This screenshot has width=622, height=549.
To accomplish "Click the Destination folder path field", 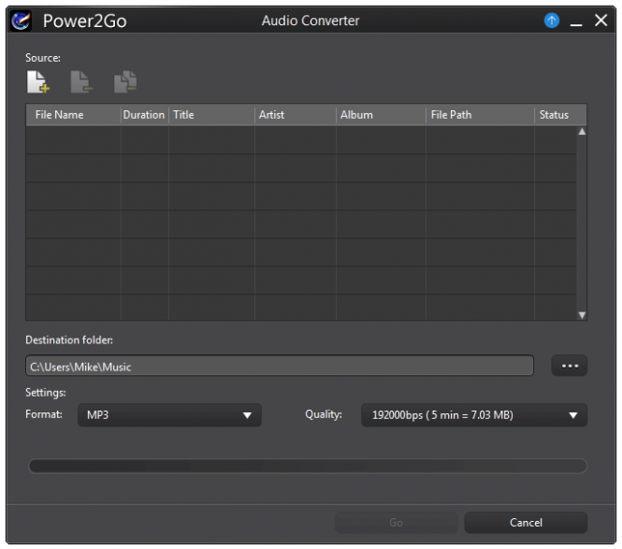I will 280,366.
